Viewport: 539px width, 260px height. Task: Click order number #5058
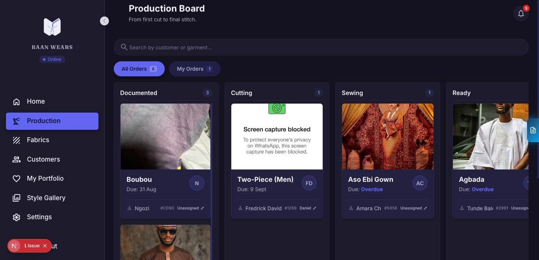[x=391, y=208]
